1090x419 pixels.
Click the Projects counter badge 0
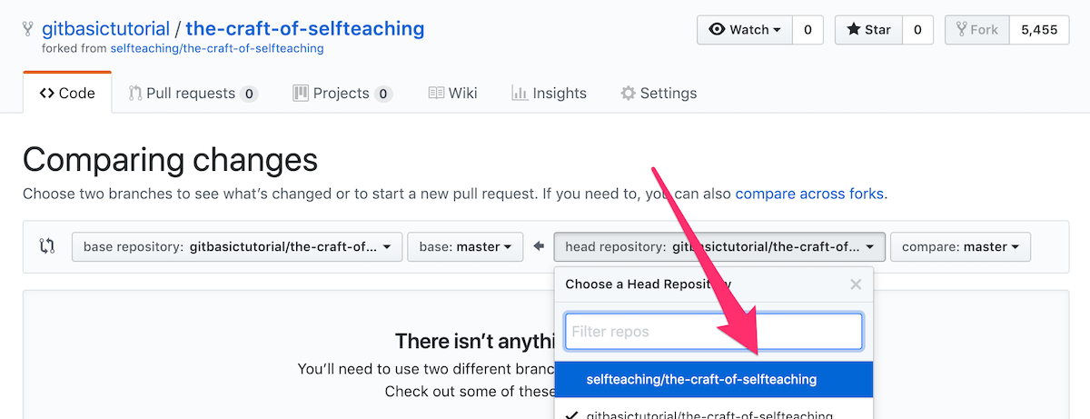click(383, 93)
